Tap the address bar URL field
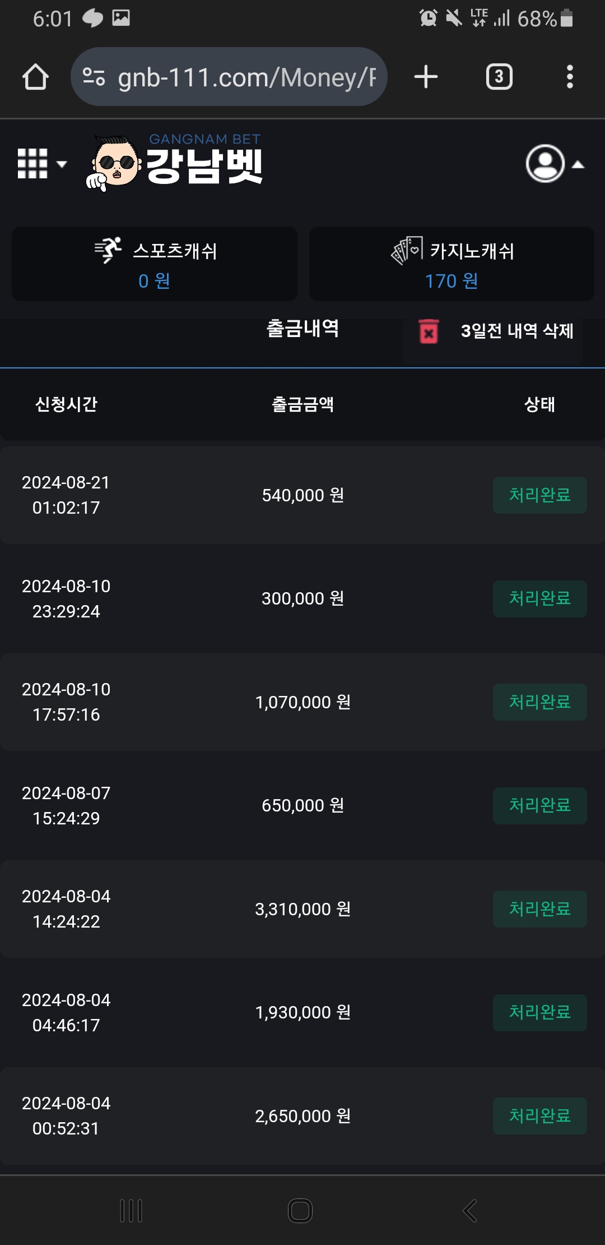Screen dimensions: 605x1245 click(x=246, y=77)
